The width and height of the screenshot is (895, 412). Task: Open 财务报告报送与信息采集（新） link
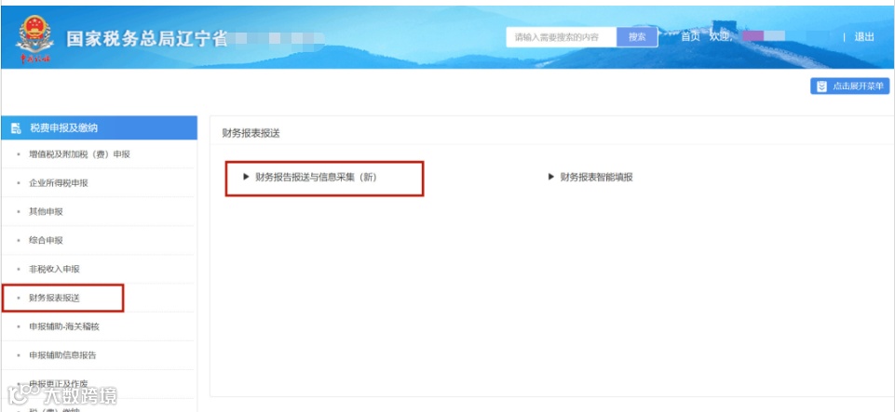click(317, 178)
